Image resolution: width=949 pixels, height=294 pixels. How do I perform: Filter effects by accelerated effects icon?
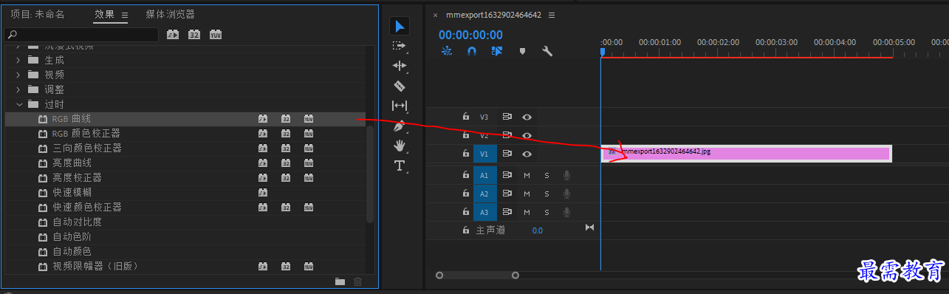click(173, 35)
